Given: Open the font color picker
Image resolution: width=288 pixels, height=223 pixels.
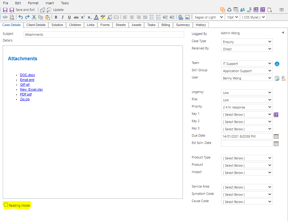Looking at the screenshot, I should [x=96, y=17].
